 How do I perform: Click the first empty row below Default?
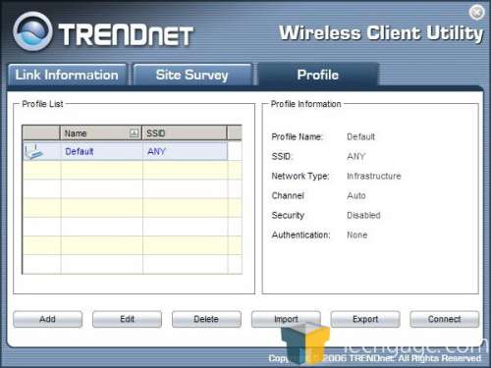pos(133,170)
